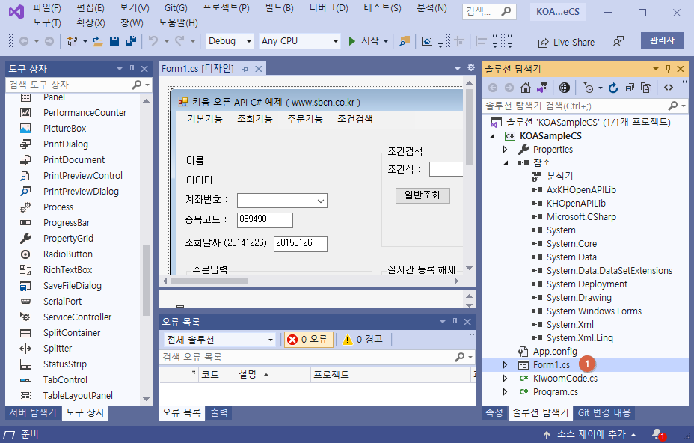The image size is (694, 443).
Task: Expand the Form1.cs node
Action: [505, 365]
